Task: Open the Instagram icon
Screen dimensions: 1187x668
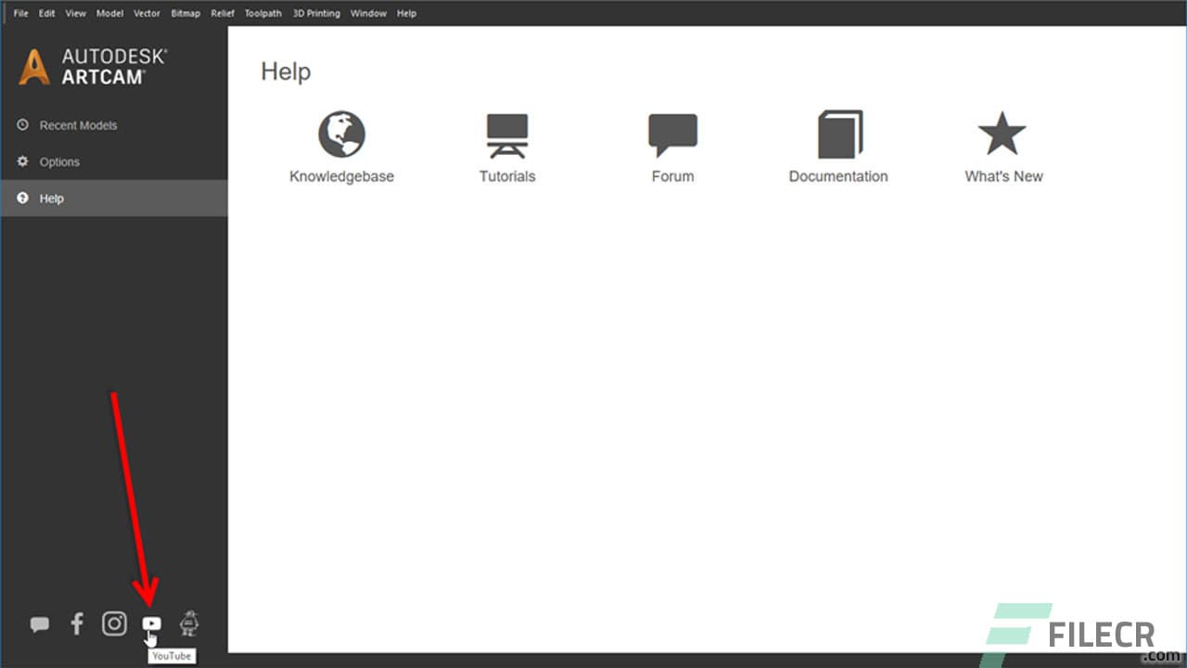Action: coord(113,623)
